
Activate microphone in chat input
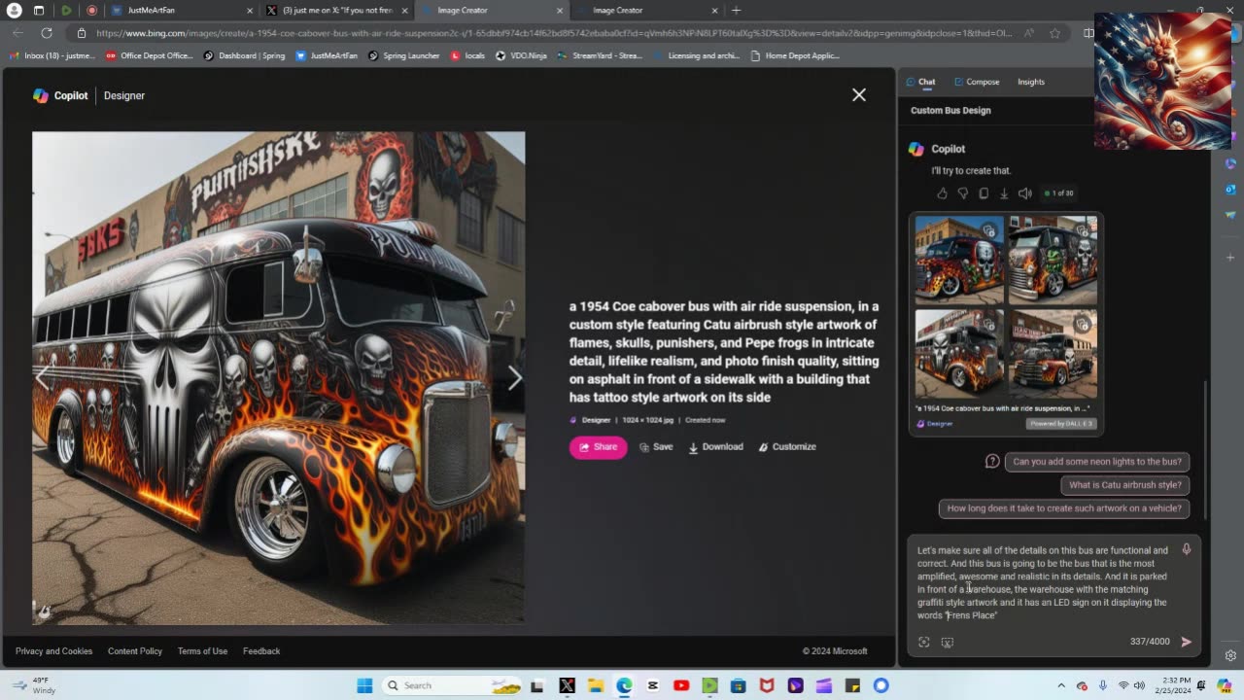(x=1186, y=550)
